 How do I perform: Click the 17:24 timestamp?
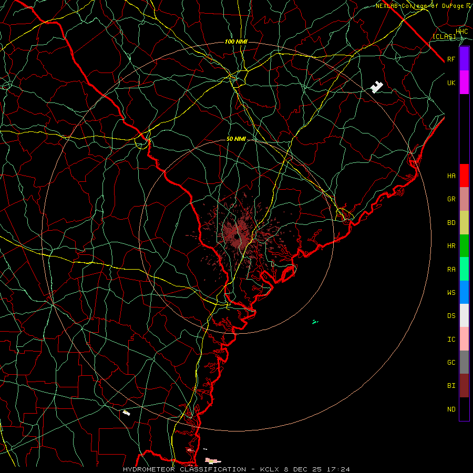coord(338,469)
